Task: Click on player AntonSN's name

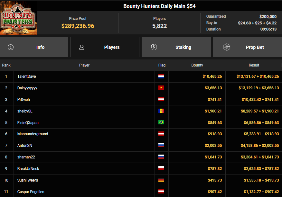Action: coord(25,146)
